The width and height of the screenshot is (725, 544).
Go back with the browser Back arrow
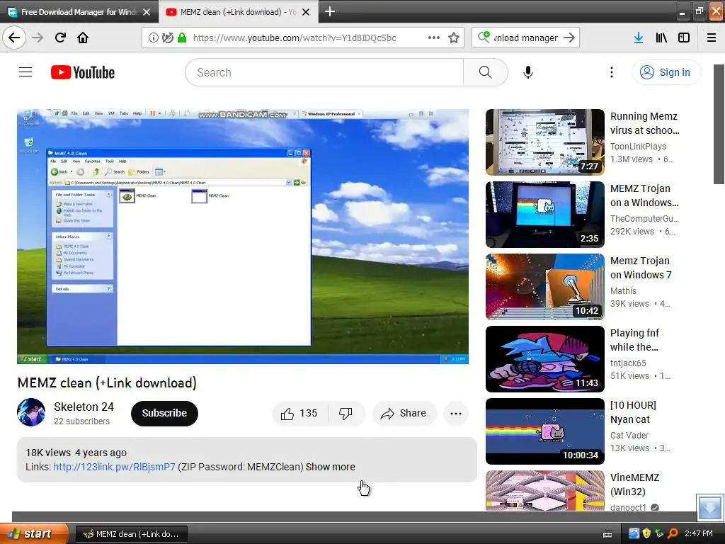click(x=14, y=38)
